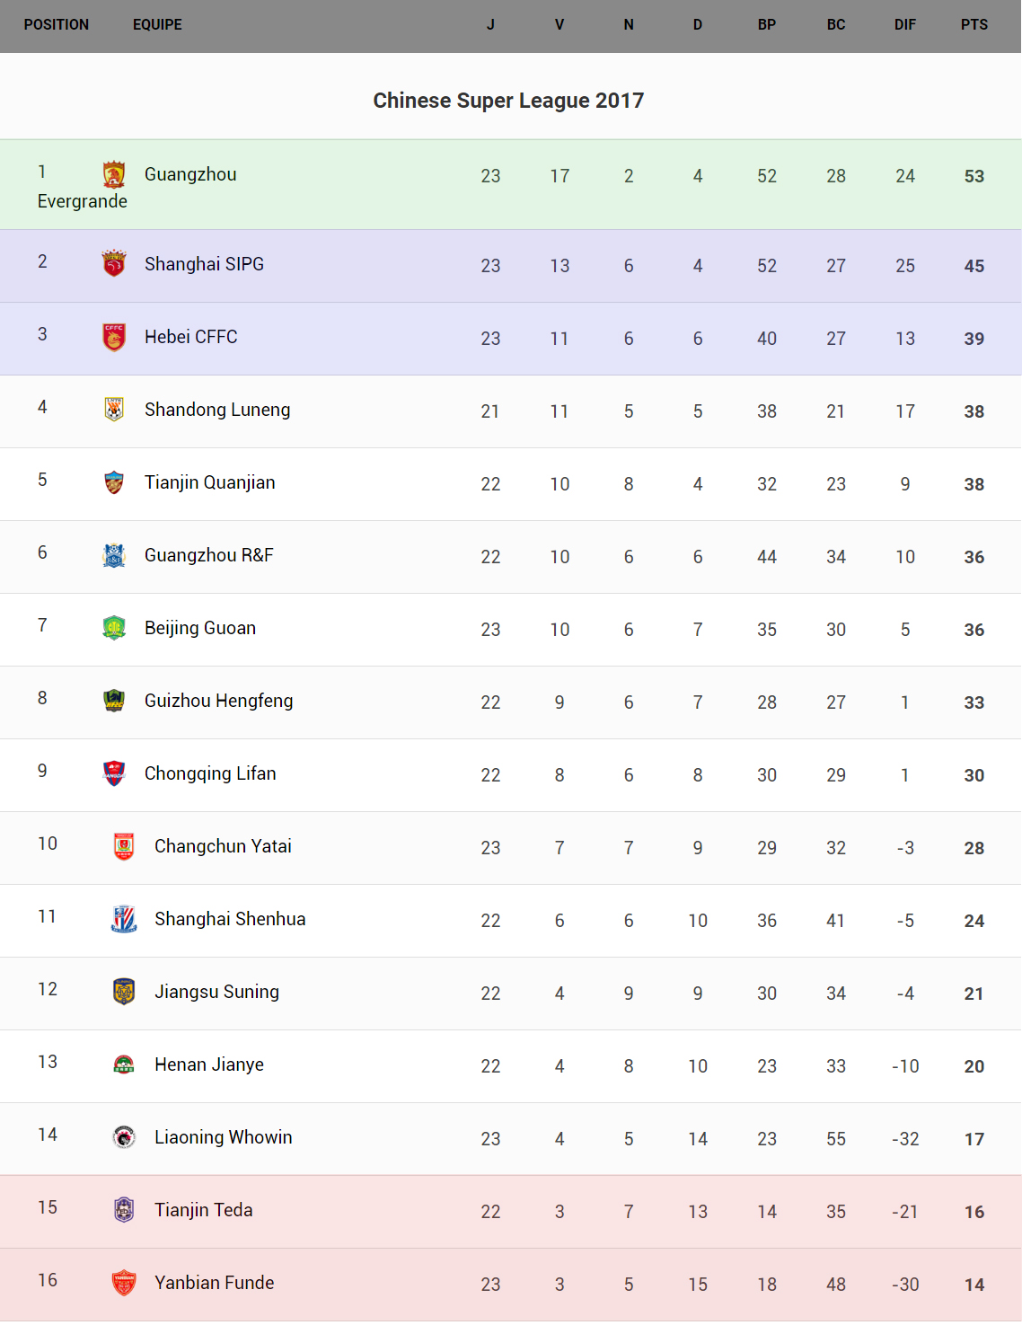Click the Hebei CFFC club badge
Viewport: 1022px width, 1325px height.
[114, 337]
